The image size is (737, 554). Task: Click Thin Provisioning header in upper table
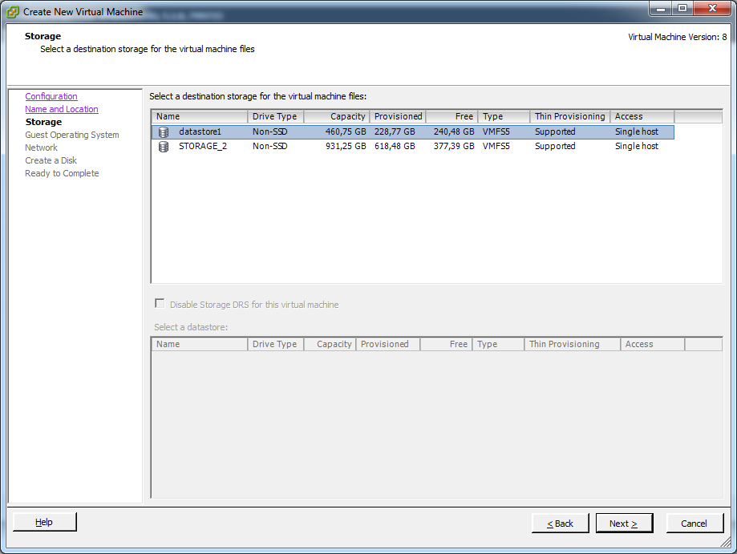click(x=569, y=116)
